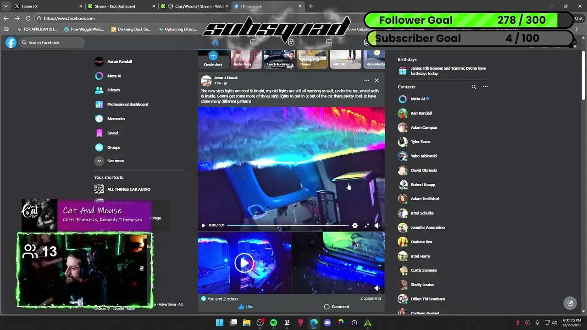Like Jesse J Husak's post

coord(246,307)
